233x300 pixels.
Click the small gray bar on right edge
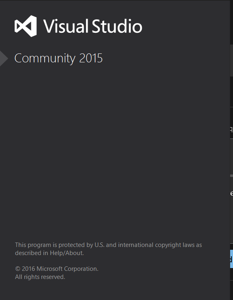coord(231,176)
